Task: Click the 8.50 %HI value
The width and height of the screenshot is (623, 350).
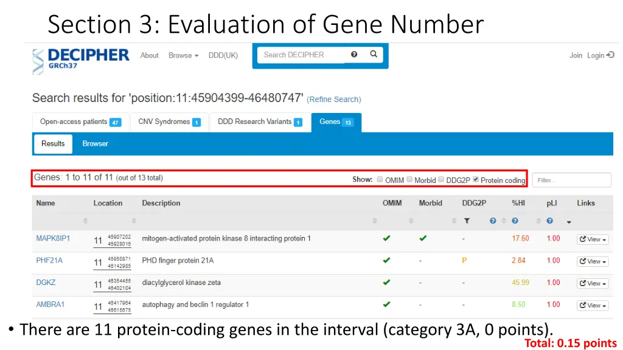Action: (518, 304)
